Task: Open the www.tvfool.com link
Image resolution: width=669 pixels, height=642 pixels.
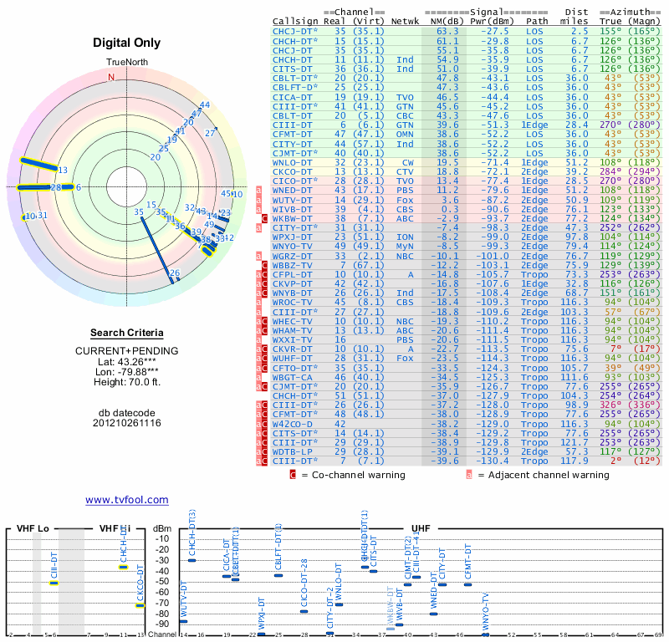Action: (127, 500)
